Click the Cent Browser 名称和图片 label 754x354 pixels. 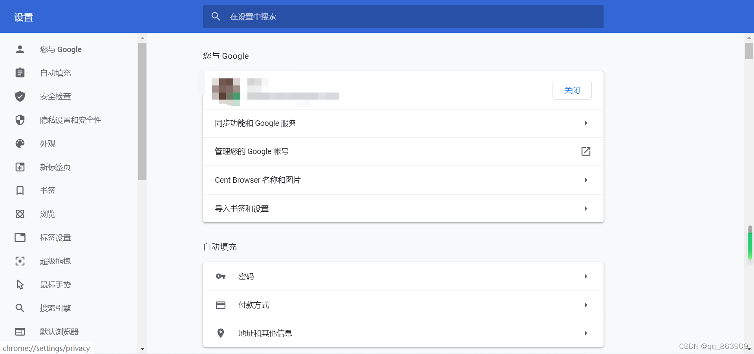click(258, 180)
